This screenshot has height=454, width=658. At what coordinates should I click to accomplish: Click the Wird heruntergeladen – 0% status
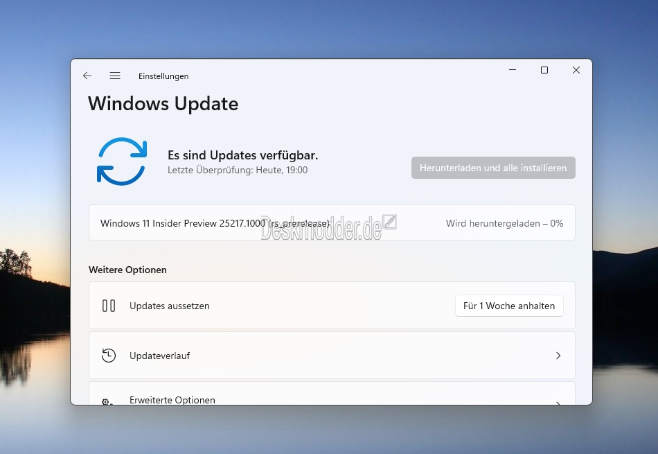504,223
